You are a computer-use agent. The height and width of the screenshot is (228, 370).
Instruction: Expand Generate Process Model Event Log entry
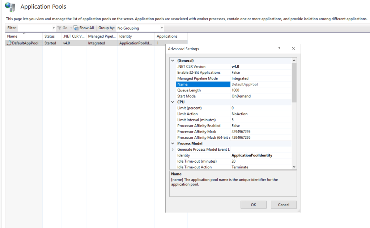click(x=173, y=149)
